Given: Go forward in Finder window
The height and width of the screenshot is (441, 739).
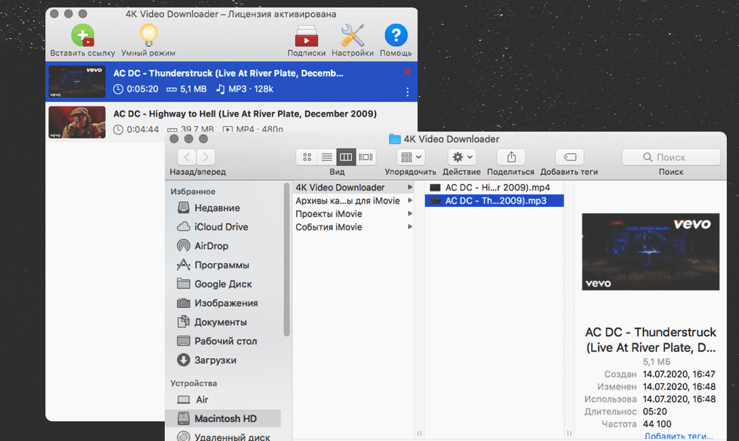Looking at the screenshot, I should pos(206,157).
